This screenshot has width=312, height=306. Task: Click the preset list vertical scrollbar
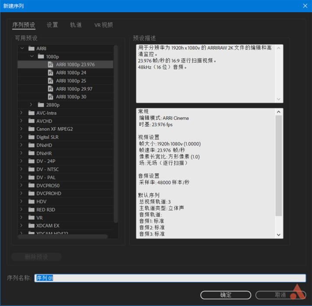[116, 134]
